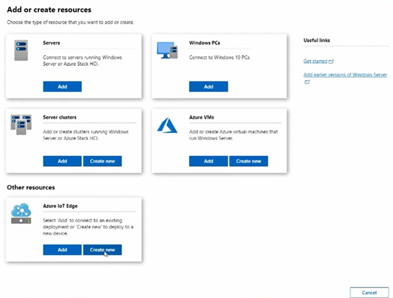The height and width of the screenshot is (298, 393).
Task: Click the Server clusters card title
Action: pyautogui.click(x=59, y=118)
